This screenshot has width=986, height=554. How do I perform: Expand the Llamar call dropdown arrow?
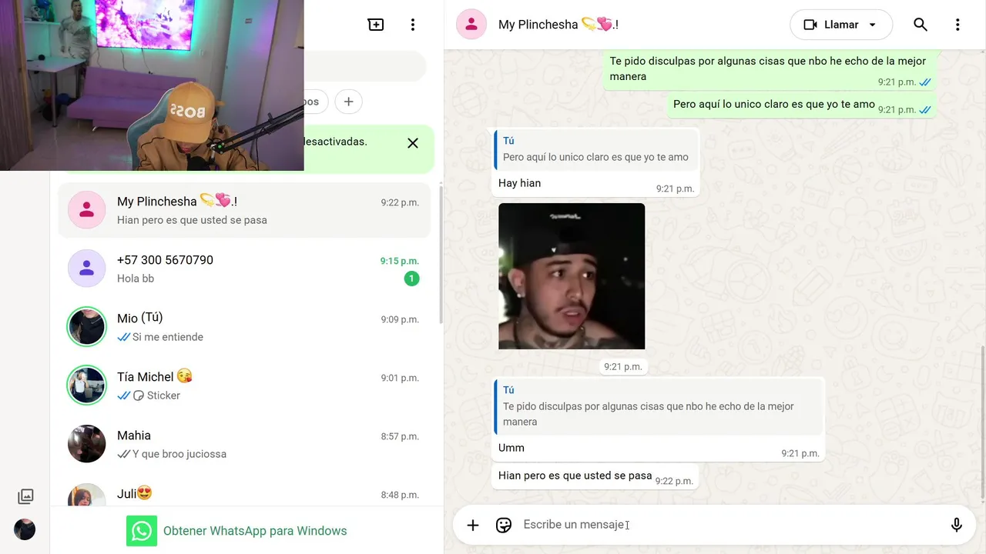873,25
